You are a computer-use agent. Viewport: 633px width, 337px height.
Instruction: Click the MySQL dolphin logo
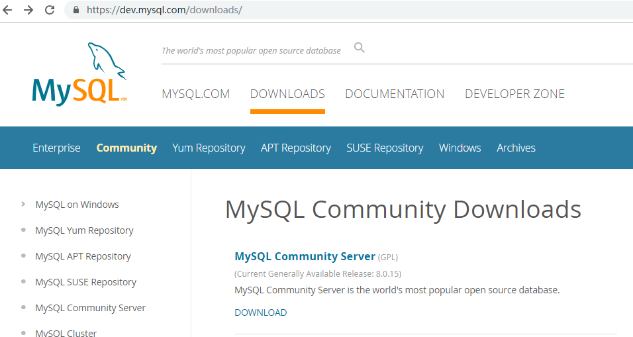(x=79, y=74)
